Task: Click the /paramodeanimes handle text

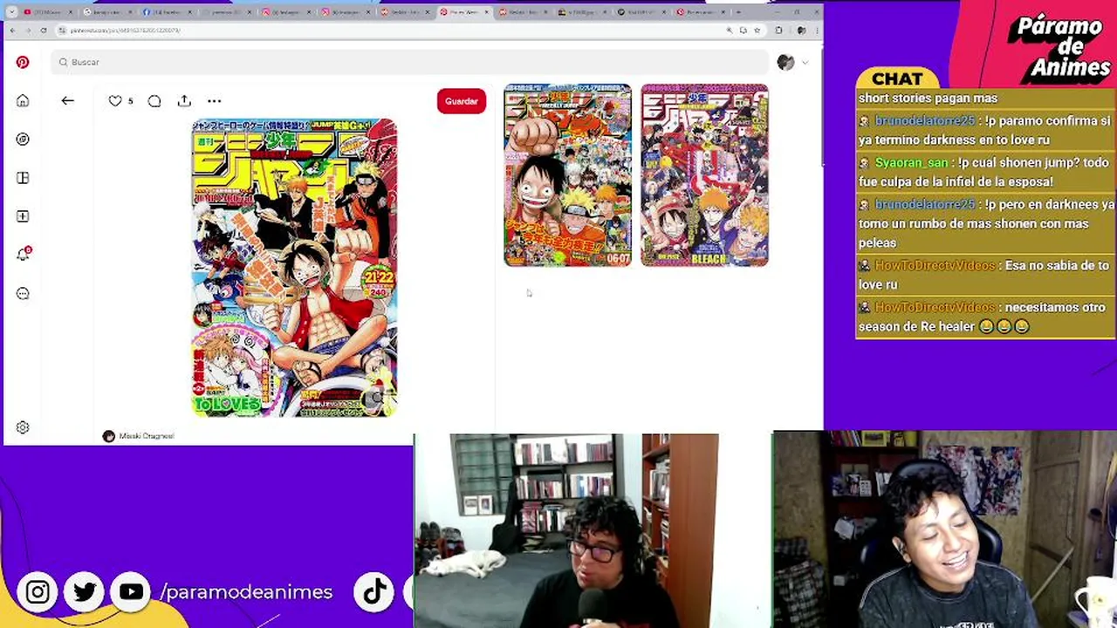Action: click(x=246, y=592)
